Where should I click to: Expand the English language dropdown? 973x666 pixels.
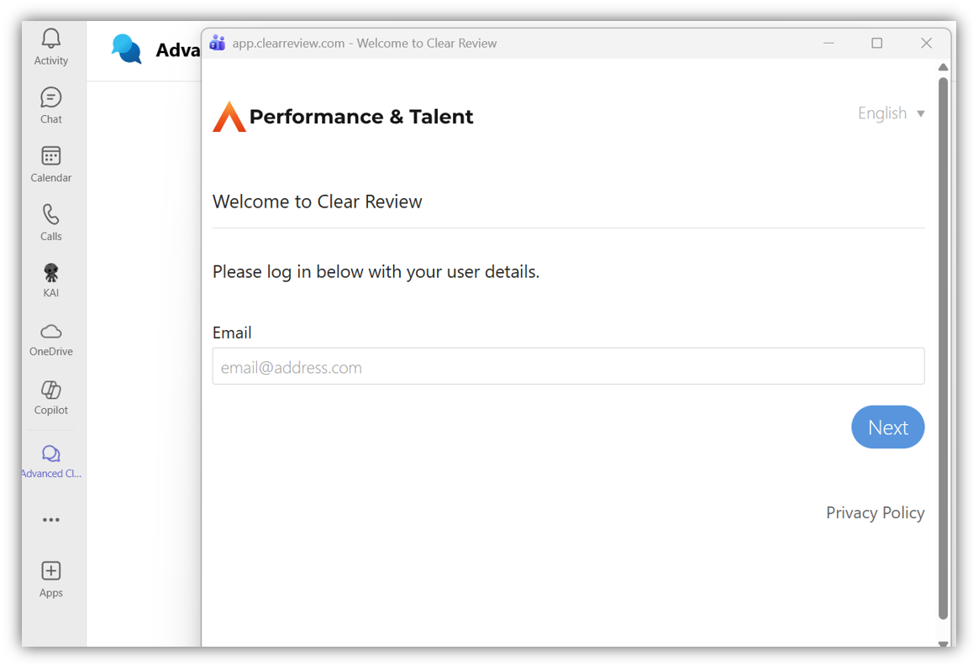click(882, 113)
